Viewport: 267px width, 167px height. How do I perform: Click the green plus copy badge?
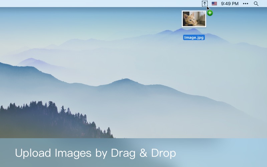pos(210,13)
